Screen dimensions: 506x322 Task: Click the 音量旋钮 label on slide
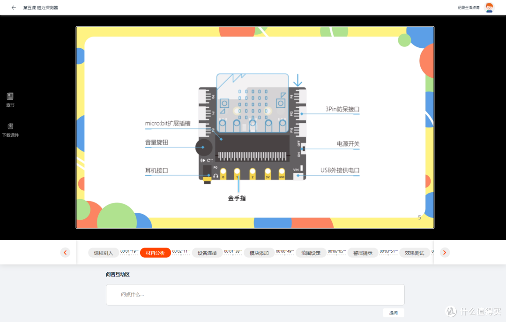pos(156,142)
